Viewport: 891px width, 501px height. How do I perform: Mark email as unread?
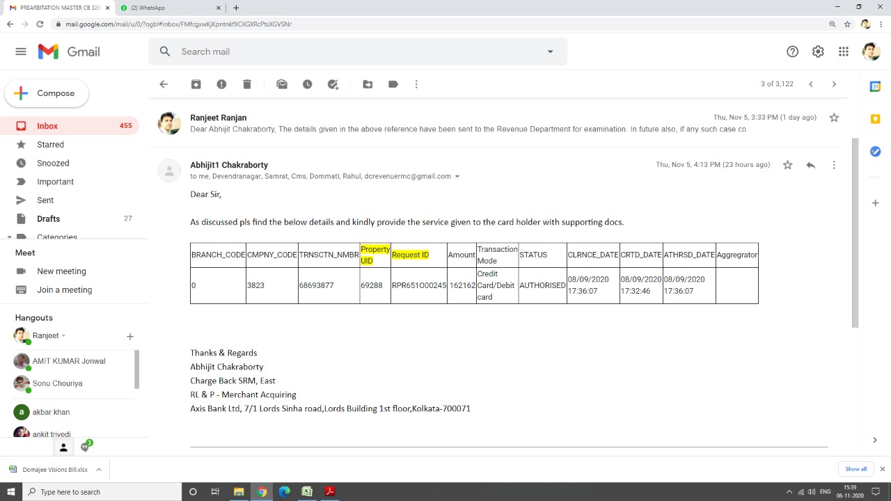coord(282,84)
